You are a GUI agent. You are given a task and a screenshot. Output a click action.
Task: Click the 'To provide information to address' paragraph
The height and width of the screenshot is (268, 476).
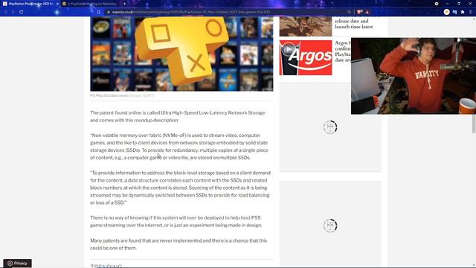tap(180, 188)
